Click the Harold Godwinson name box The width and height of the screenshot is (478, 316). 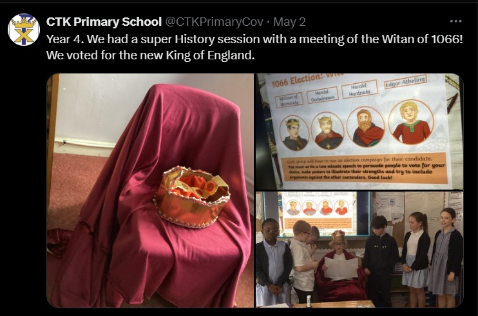coord(323,95)
